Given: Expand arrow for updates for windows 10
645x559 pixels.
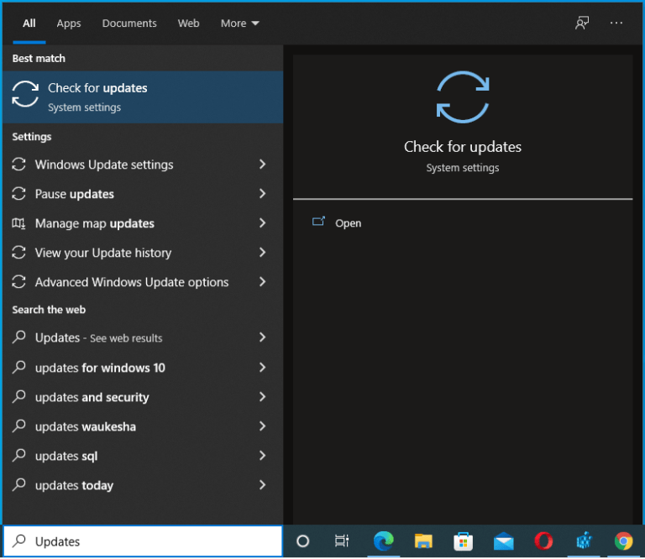Looking at the screenshot, I should pos(262,368).
